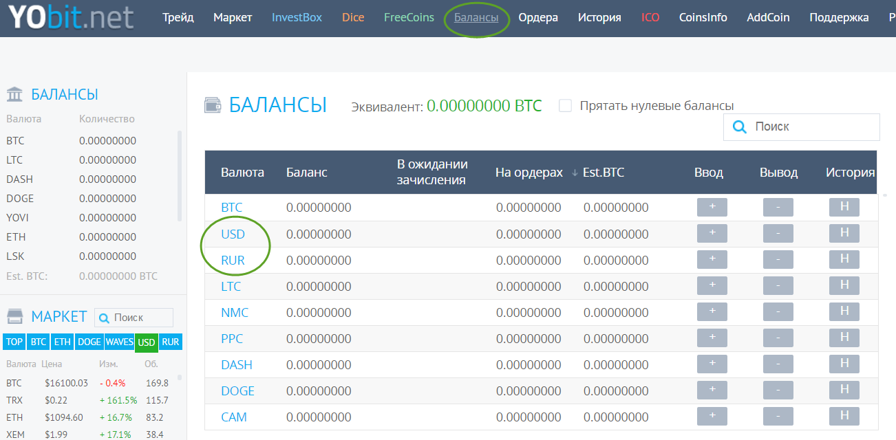Open the Dice page
Screen dimensions: 896x440
353,17
